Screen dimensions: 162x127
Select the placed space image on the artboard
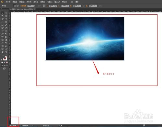click(x=85, y=39)
